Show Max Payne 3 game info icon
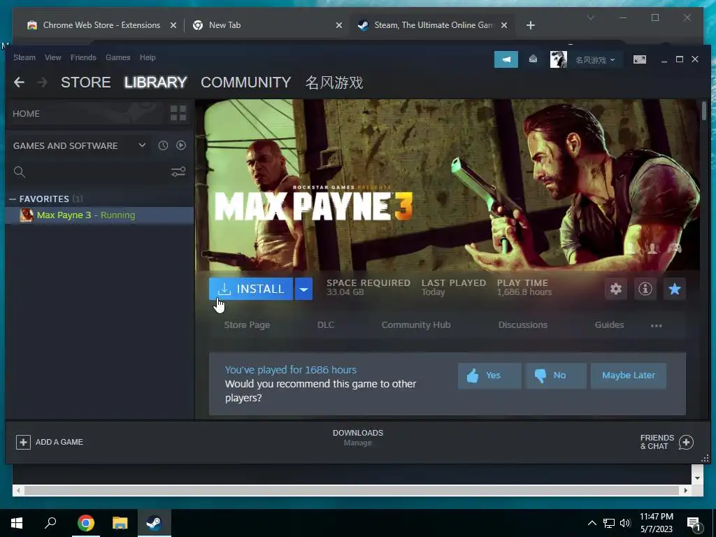The image size is (716, 537). point(645,289)
